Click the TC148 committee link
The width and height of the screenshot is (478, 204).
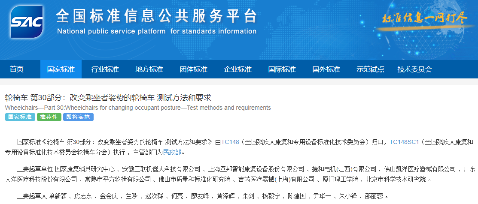(230, 142)
